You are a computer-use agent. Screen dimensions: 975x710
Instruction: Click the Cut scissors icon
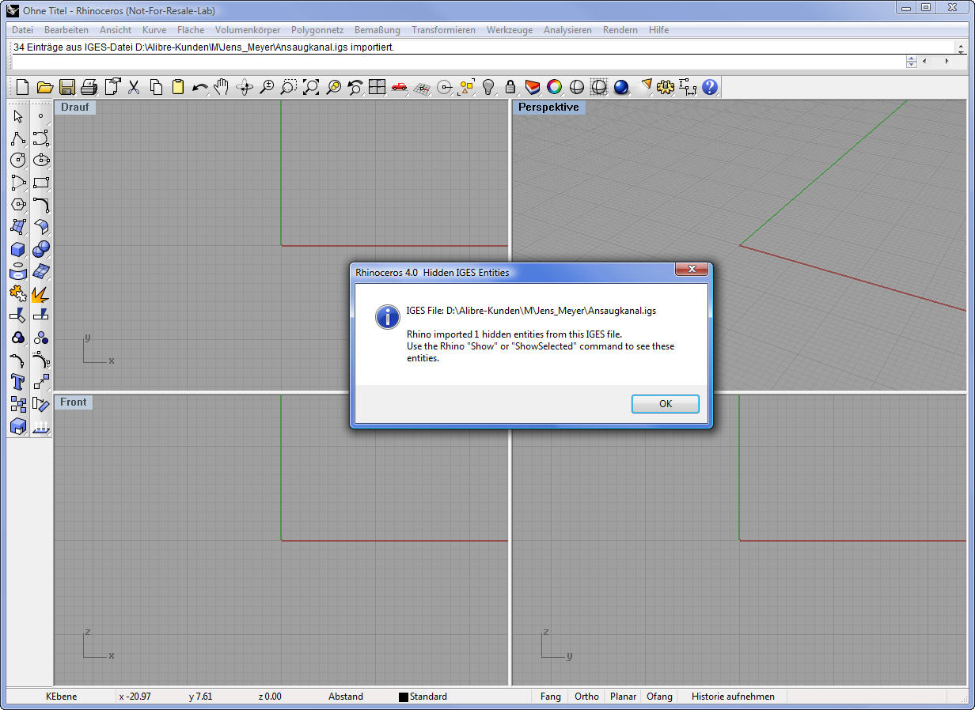[134, 87]
